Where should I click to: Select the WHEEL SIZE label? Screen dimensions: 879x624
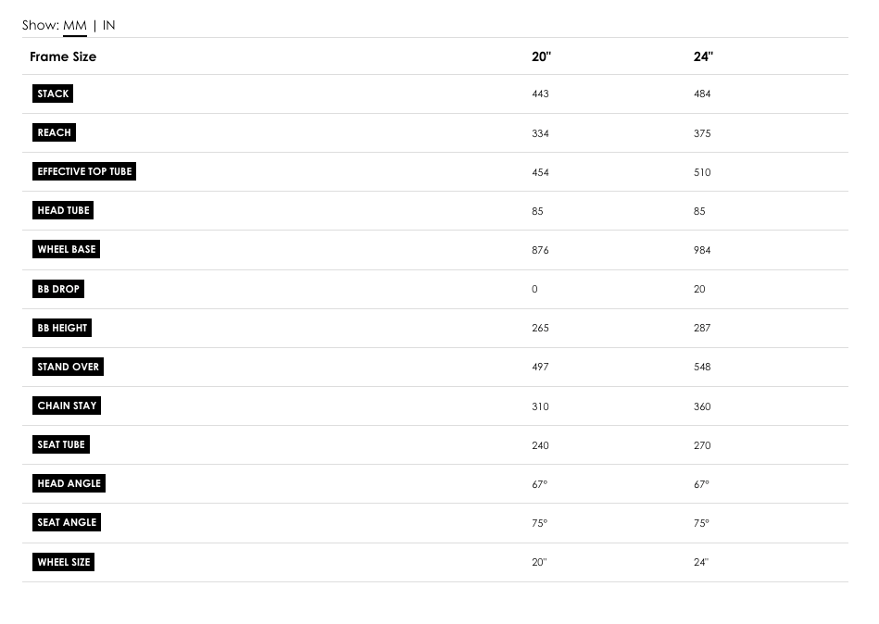pyautogui.click(x=64, y=562)
